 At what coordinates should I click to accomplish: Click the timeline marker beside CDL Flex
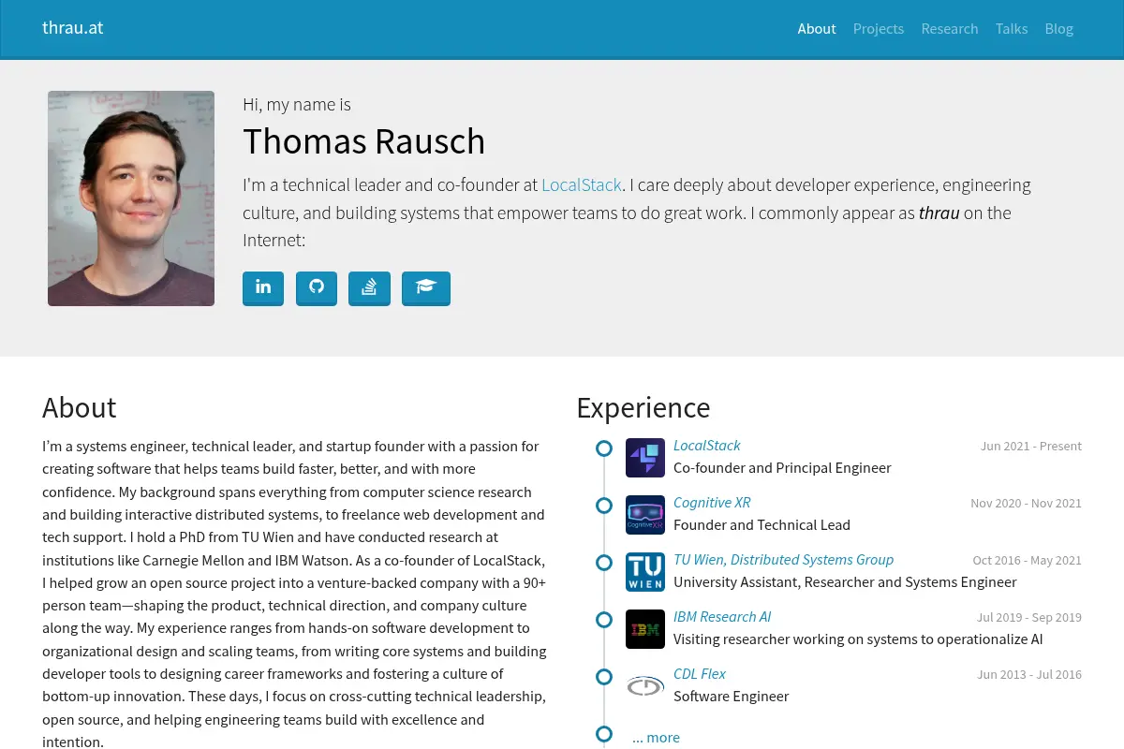point(604,677)
